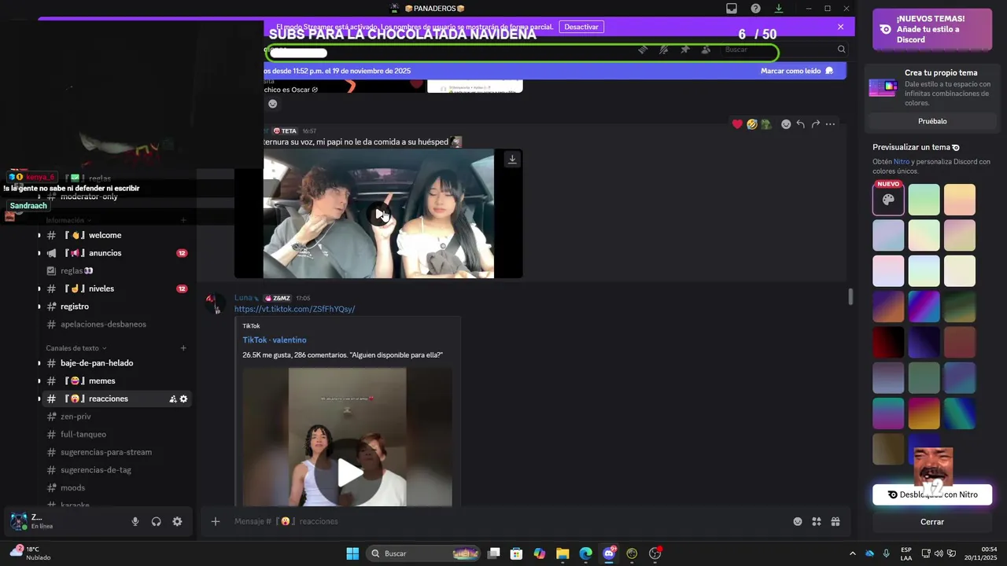Open Microsoft Edge from taskbar
Image resolution: width=1007 pixels, height=566 pixels.
point(585,553)
